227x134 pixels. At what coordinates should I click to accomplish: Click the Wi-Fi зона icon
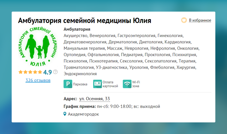pyautogui.click(x=127, y=84)
